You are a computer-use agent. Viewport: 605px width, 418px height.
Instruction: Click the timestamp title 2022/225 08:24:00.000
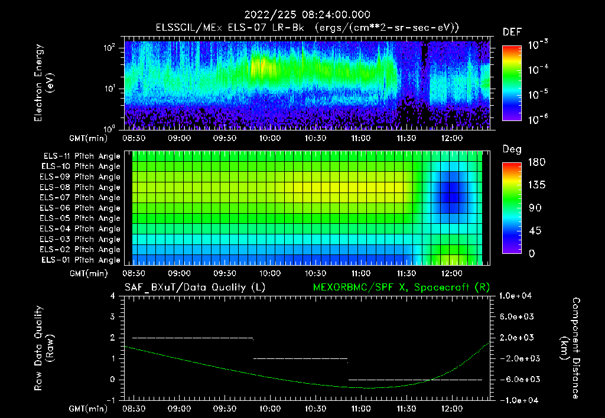[307, 15]
